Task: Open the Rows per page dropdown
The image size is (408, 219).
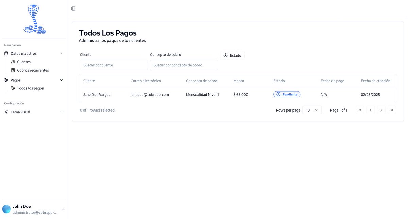Action: 312,110
